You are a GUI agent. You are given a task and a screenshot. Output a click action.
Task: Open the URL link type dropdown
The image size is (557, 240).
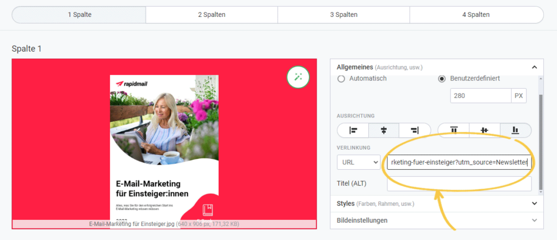(x=359, y=162)
